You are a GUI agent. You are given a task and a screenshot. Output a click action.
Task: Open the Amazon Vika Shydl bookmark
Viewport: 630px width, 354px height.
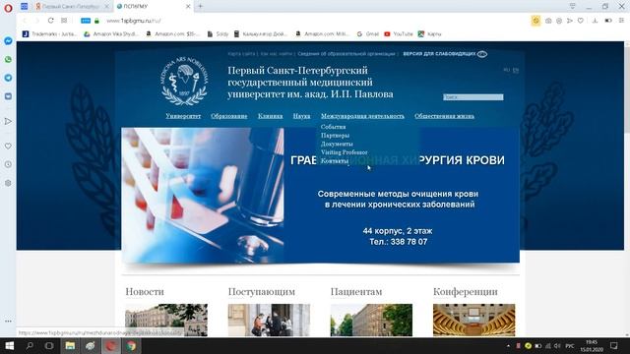pos(111,34)
